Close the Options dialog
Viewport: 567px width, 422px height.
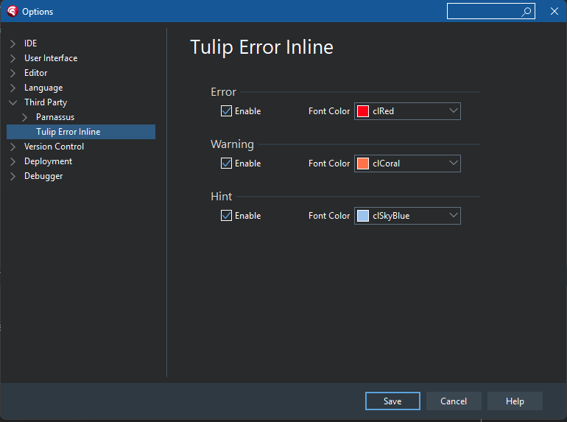(x=554, y=11)
